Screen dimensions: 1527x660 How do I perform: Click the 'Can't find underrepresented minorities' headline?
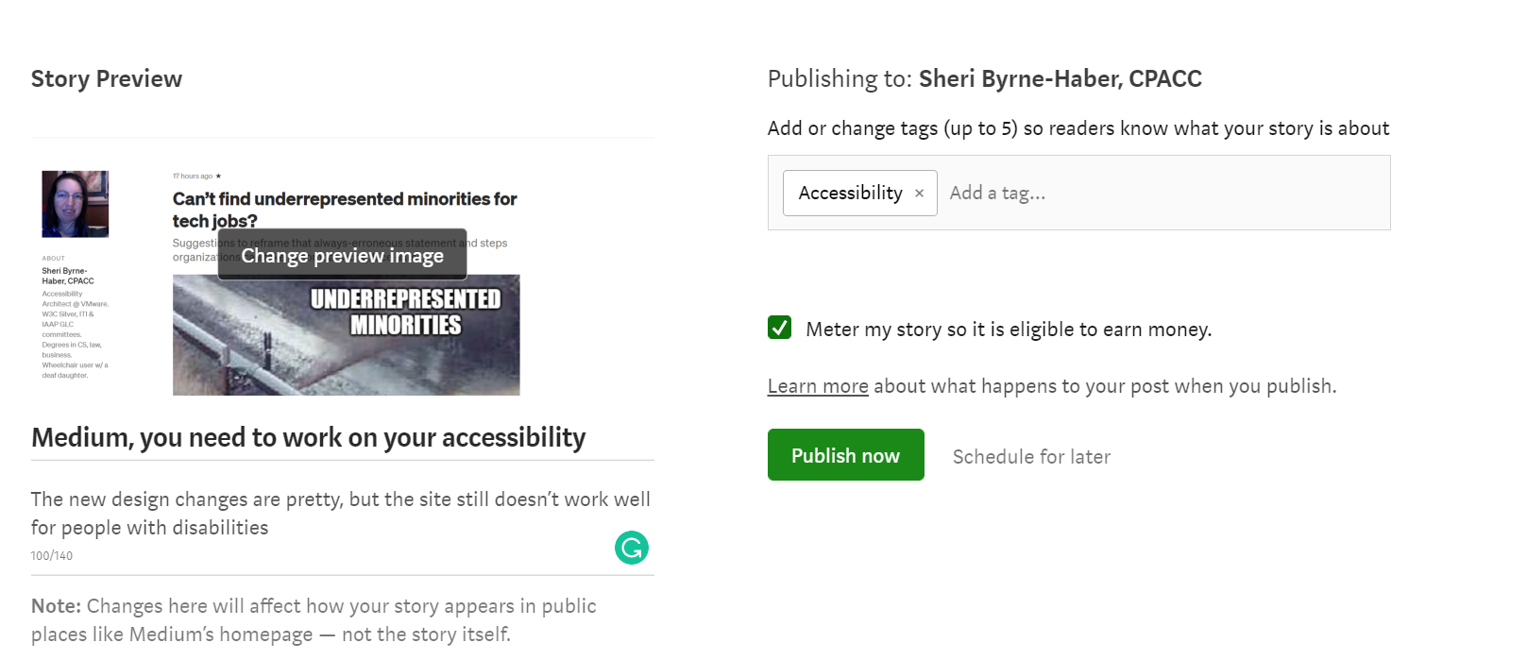[x=345, y=210]
